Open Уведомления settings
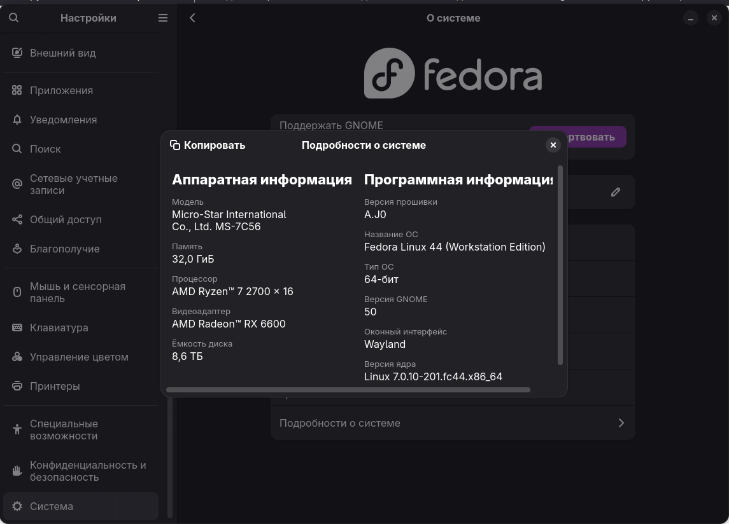 81,120
